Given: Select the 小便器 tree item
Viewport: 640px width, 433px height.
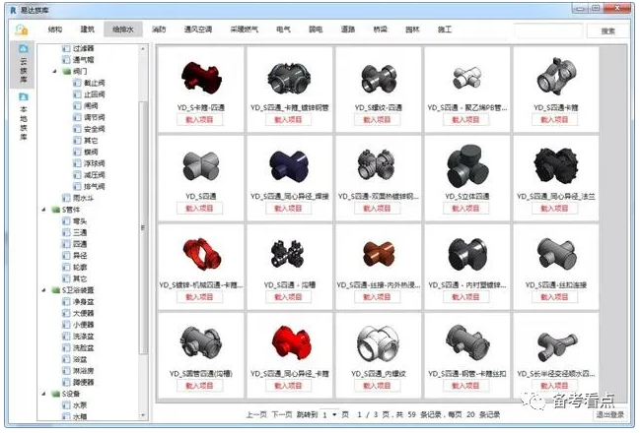Looking at the screenshot, I should [x=84, y=325].
